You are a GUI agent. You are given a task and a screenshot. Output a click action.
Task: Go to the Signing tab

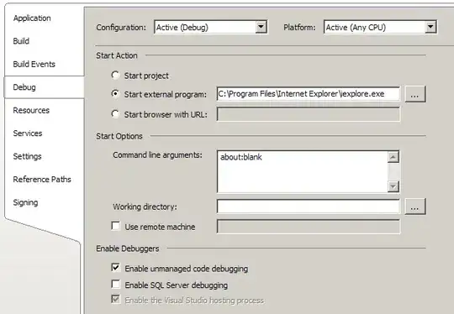click(x=25, y=202)
